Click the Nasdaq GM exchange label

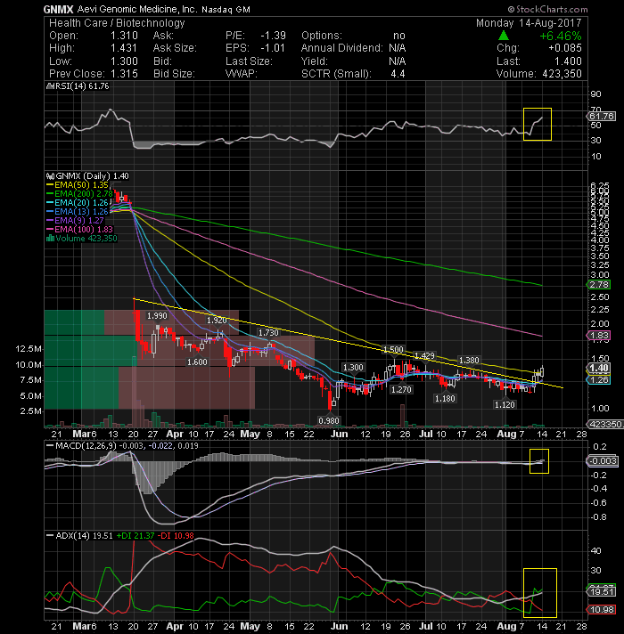tap(226, 9)
